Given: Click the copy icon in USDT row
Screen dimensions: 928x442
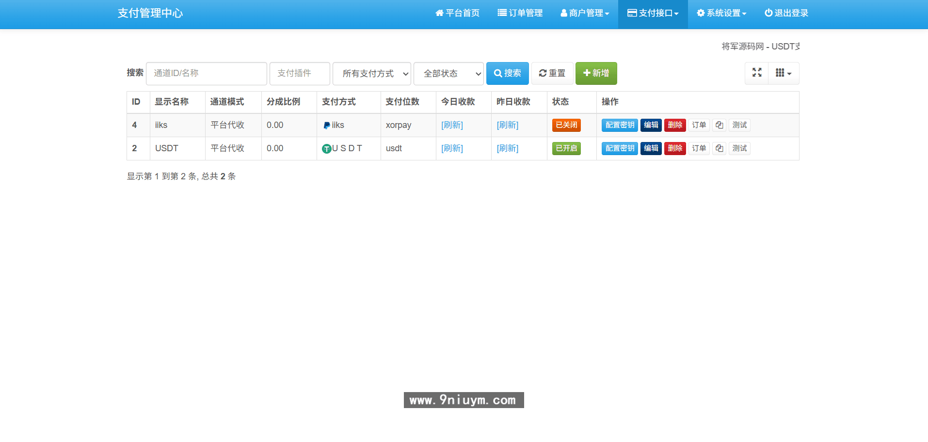Looking at the screenshot, I should (x=719, y=148).
